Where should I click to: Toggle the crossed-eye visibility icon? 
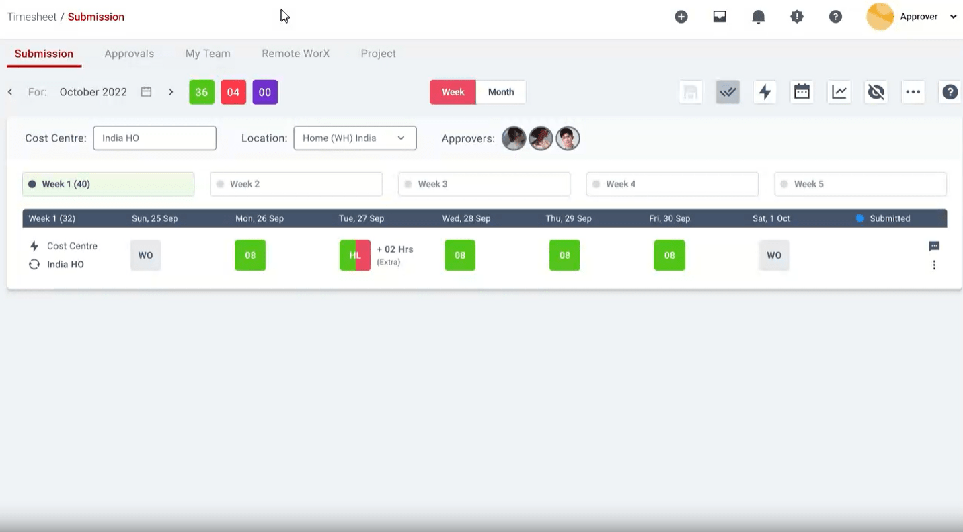[x=876, y=93]
